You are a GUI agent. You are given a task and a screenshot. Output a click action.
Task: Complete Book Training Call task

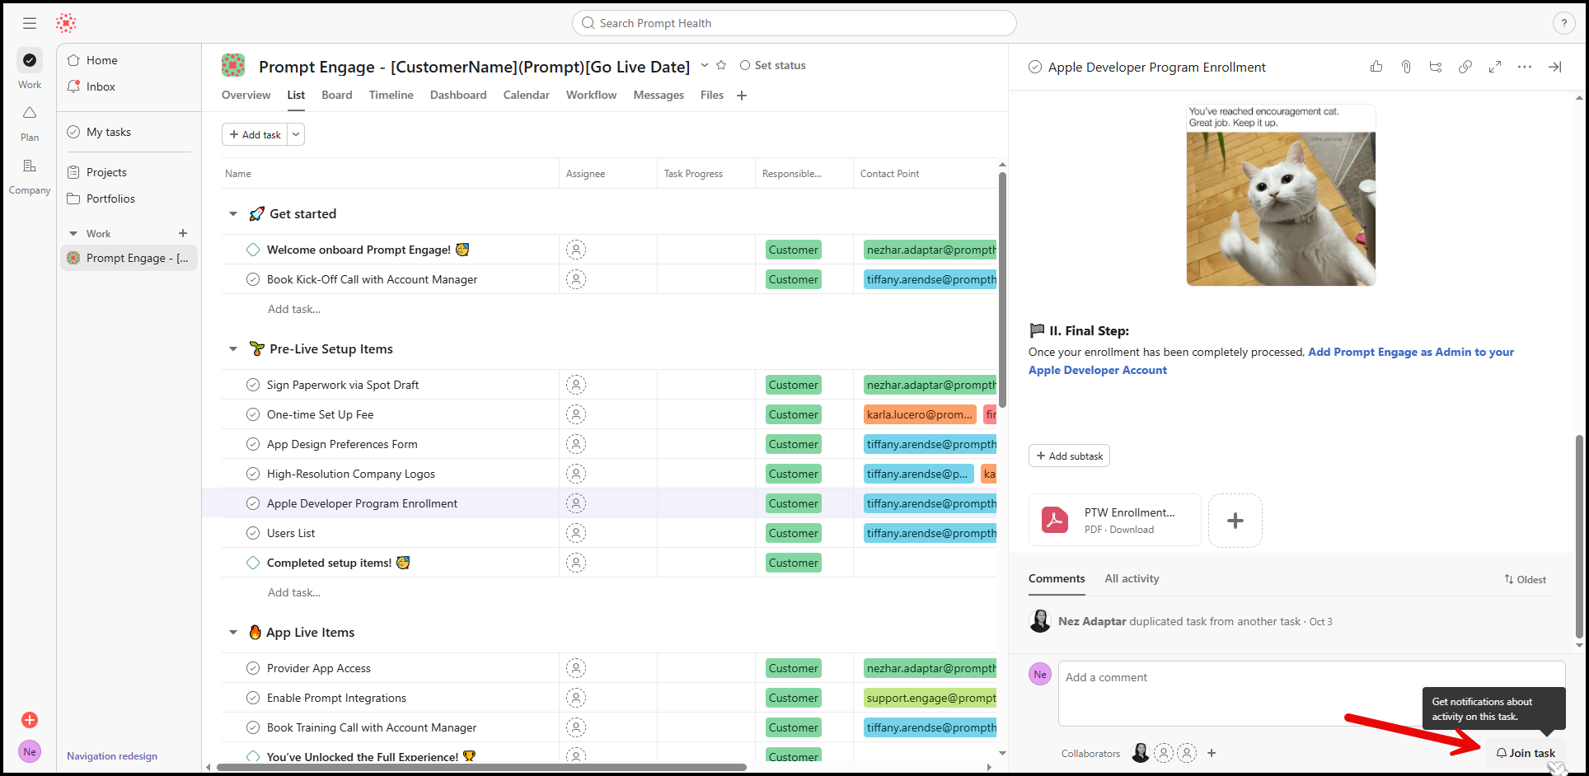click(x=253, y=727)
